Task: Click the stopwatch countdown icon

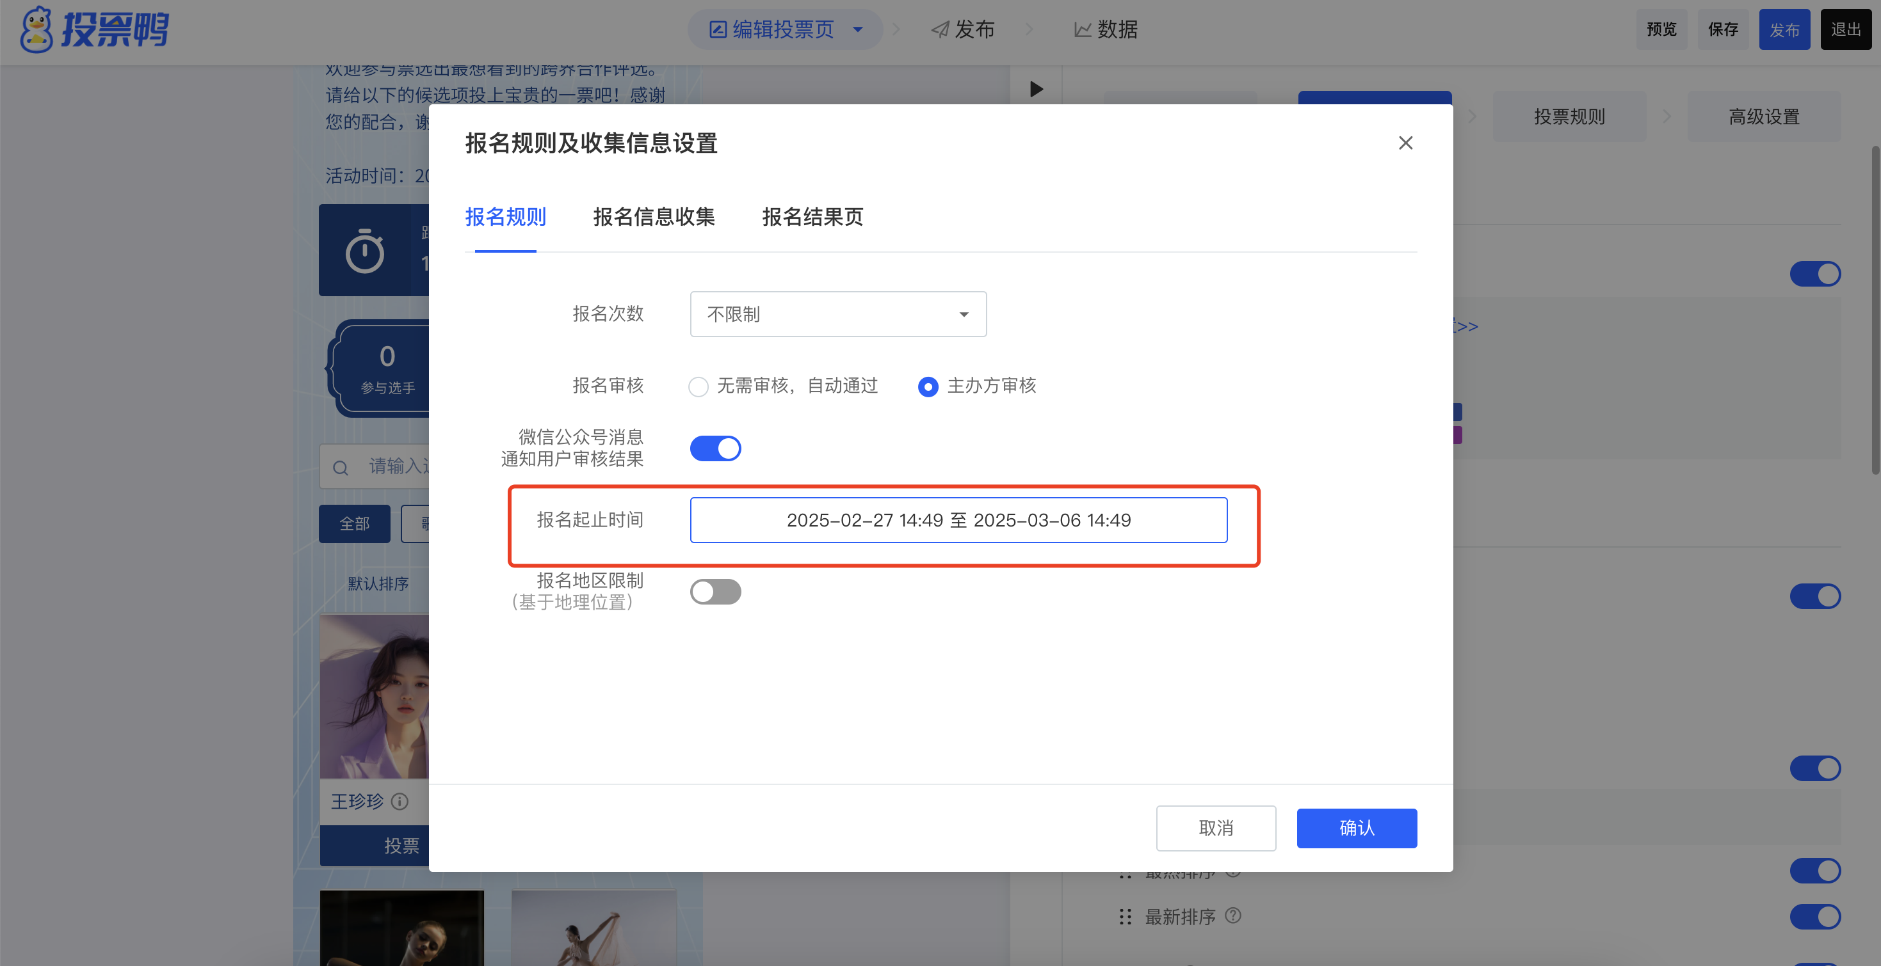Action: [364, 251]
